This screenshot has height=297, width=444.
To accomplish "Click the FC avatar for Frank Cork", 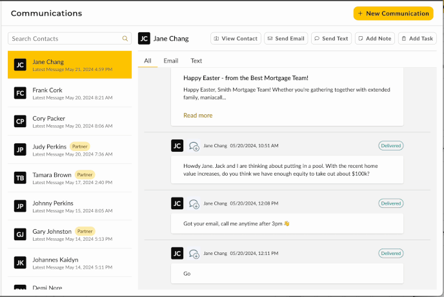I will click(20, 93).
